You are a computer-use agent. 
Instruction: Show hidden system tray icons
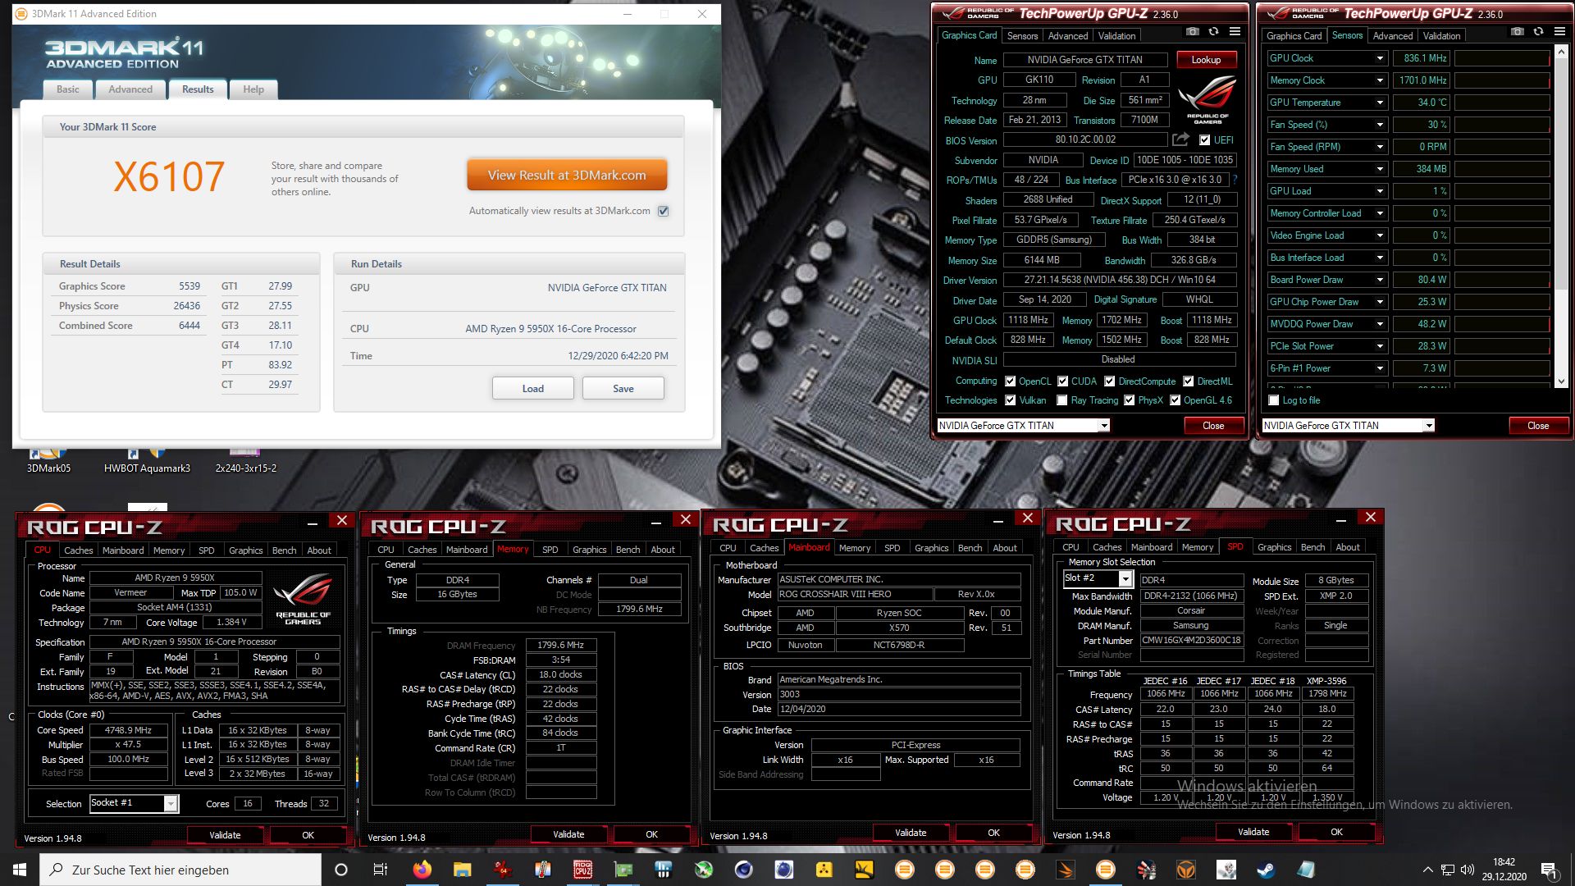pyautogui.click(x=1428, y=870)
